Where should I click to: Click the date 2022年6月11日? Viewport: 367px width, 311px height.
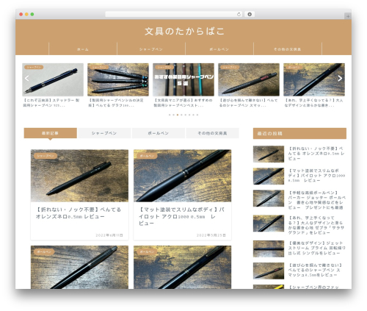pos(109,235)
